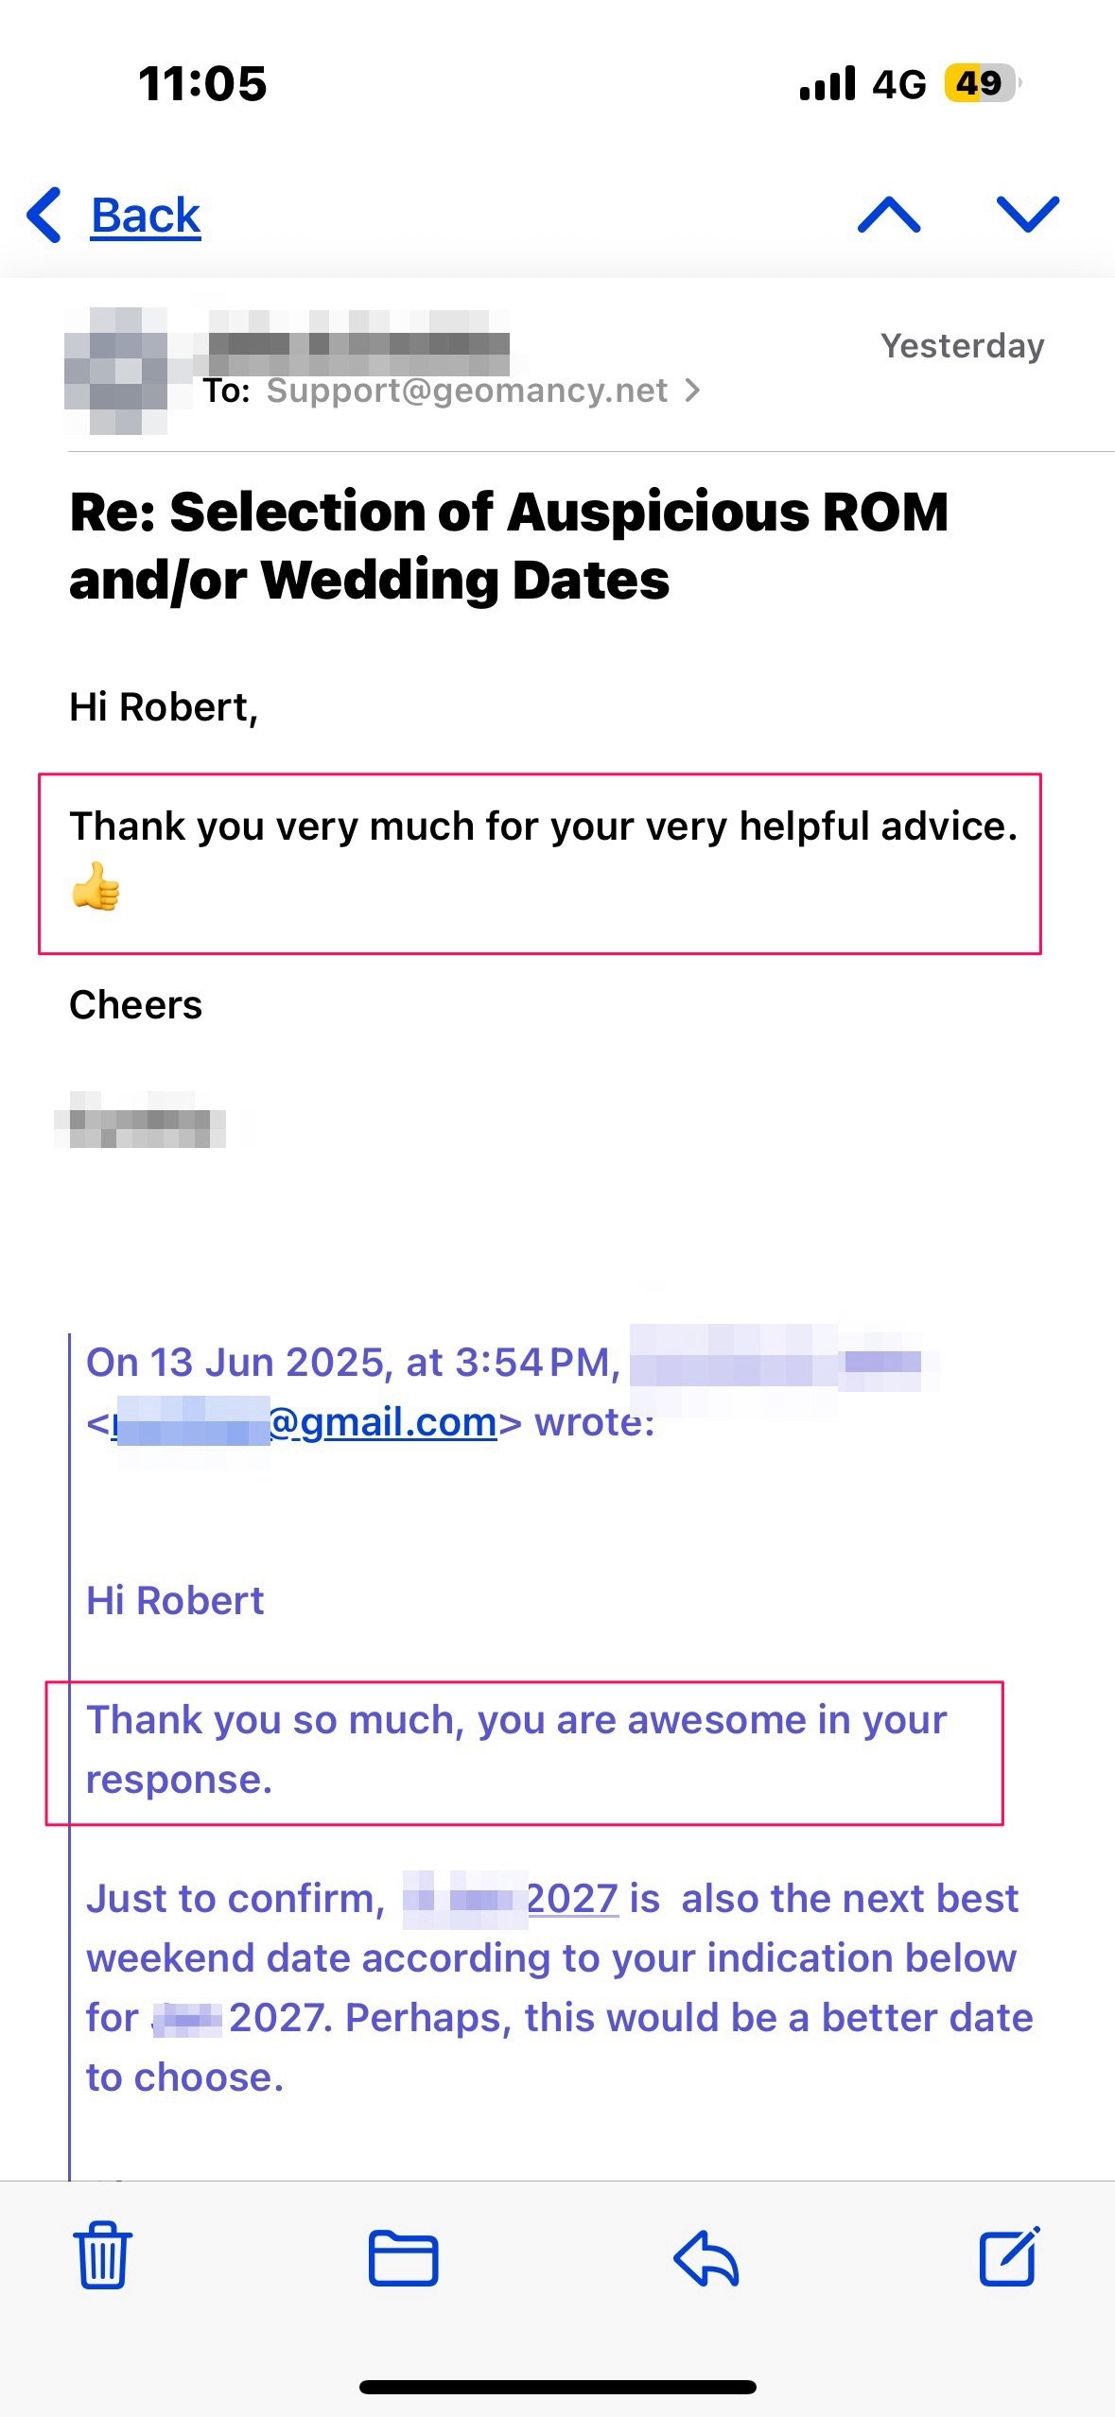
Task: Tap the Back link
Action: [146, 216]
